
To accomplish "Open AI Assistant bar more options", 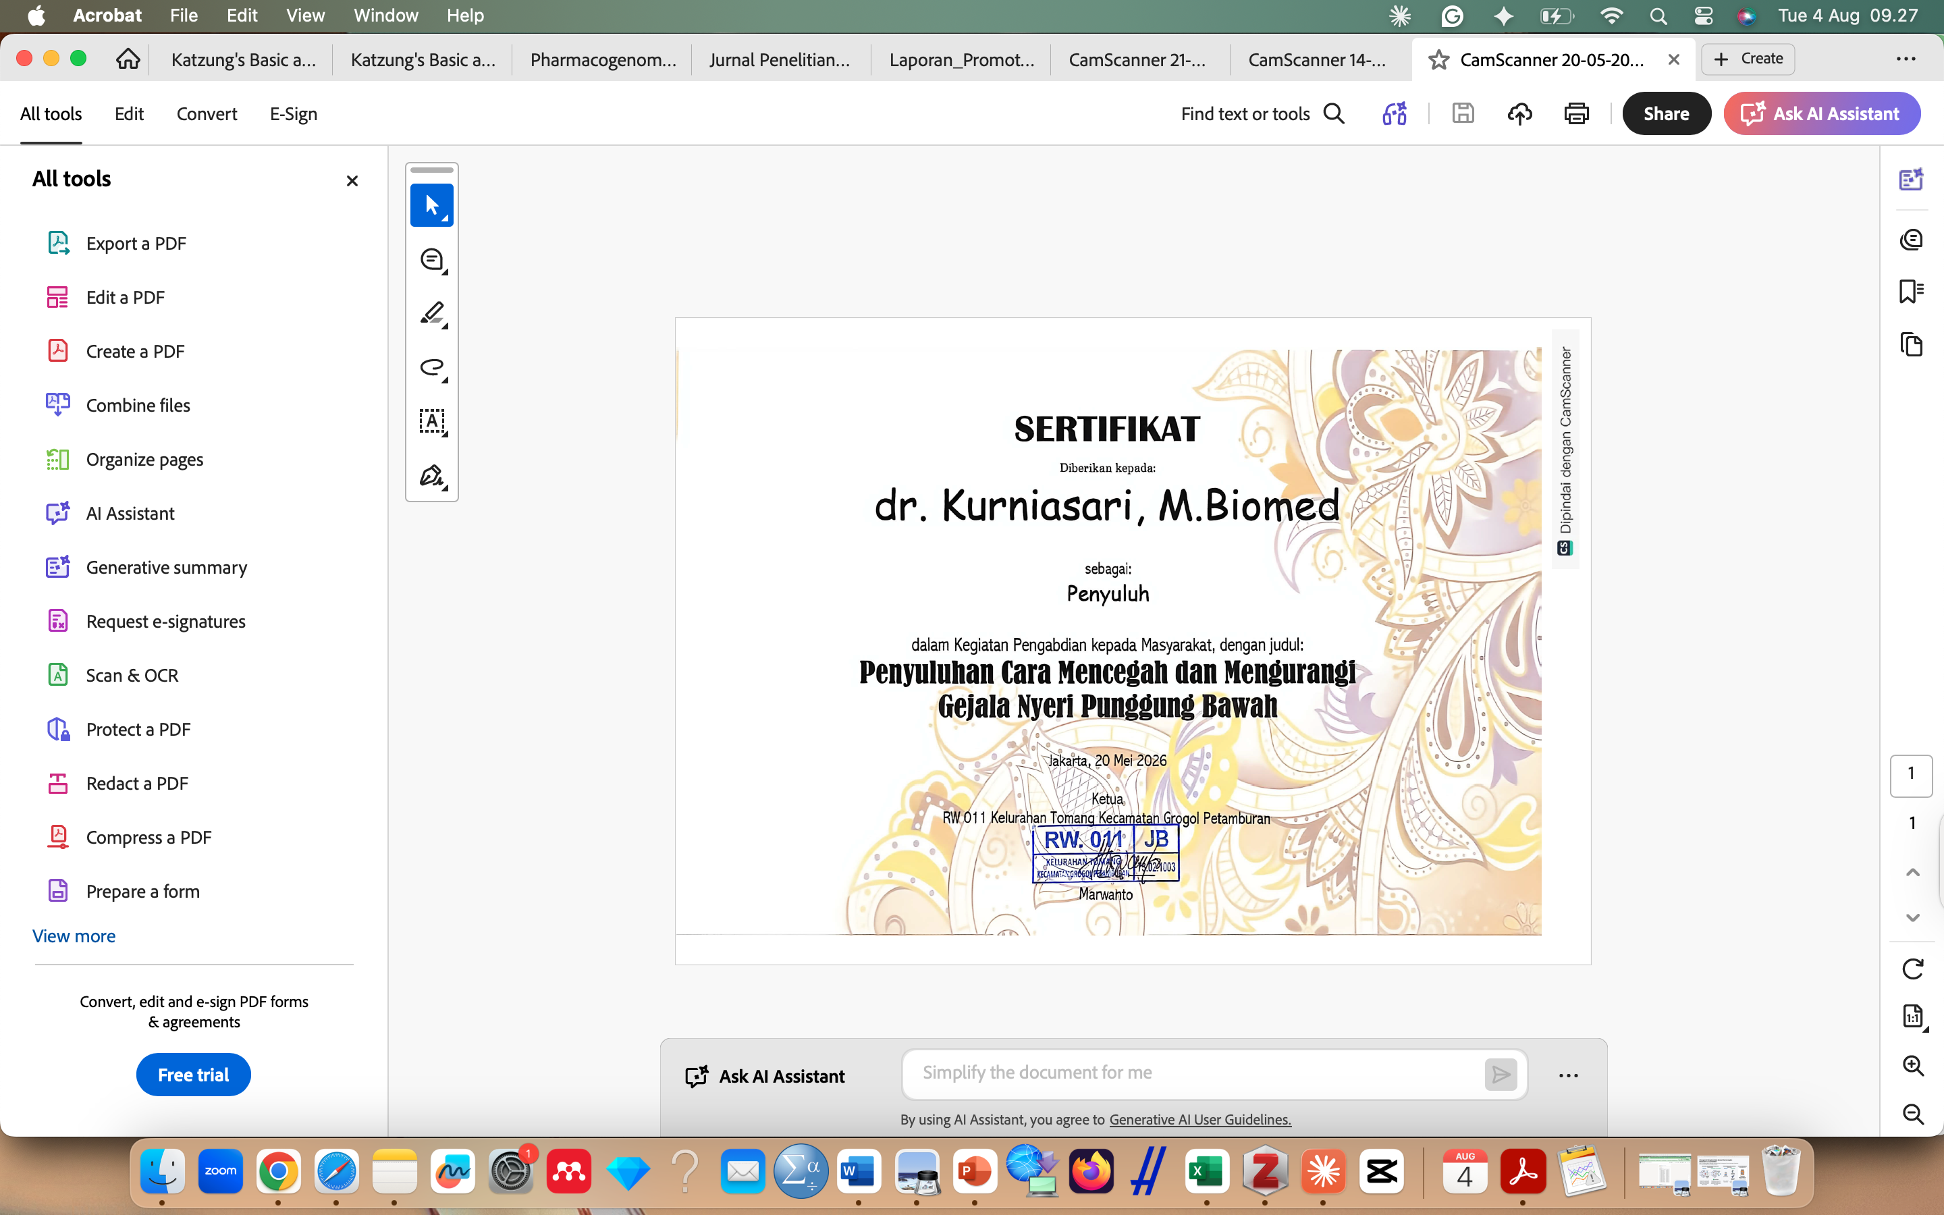I will point(1568,1075).
